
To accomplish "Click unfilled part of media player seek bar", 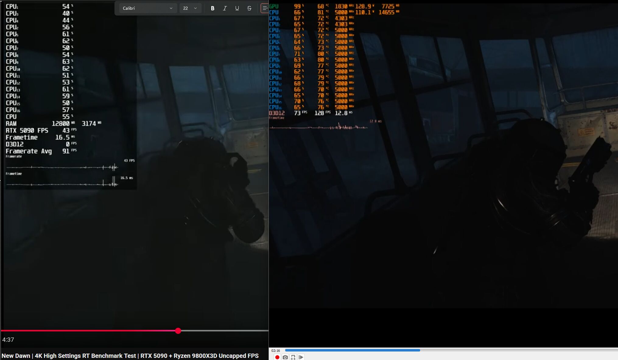I will tap(518, 350).
